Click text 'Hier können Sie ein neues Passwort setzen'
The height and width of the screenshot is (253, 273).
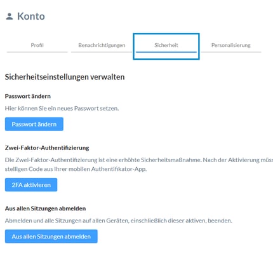pos(62,108)
